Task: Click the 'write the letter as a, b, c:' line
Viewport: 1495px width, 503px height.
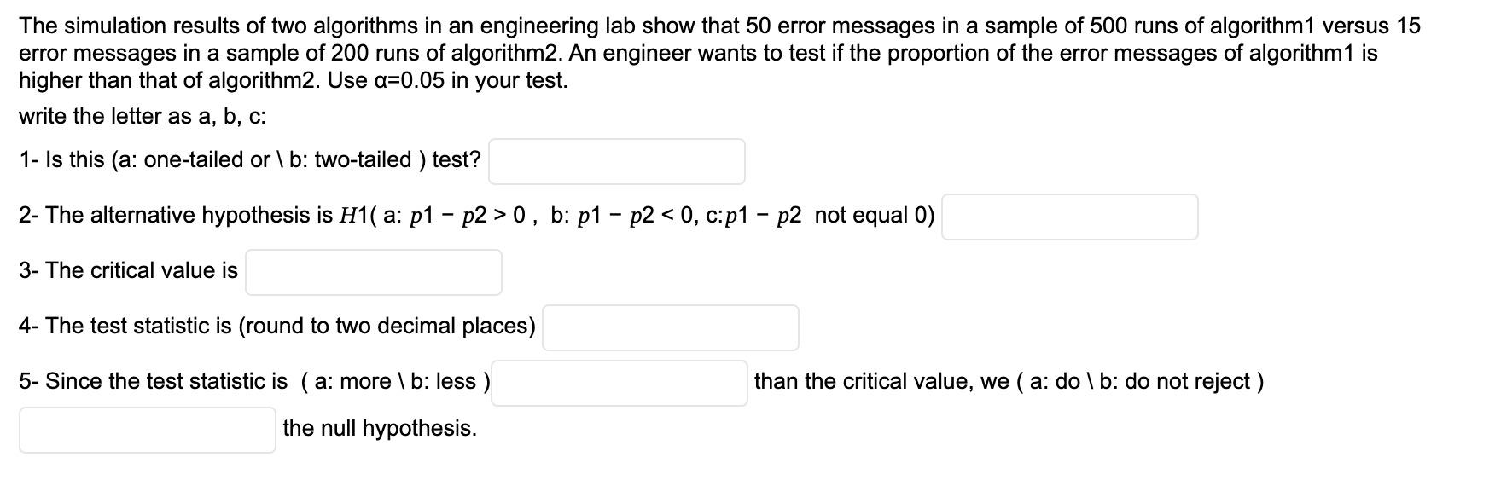Action: [143, 116]
